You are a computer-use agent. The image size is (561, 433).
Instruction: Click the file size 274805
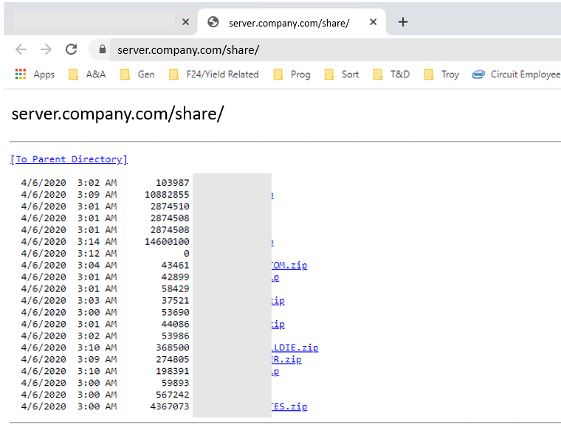pos(173,359)
